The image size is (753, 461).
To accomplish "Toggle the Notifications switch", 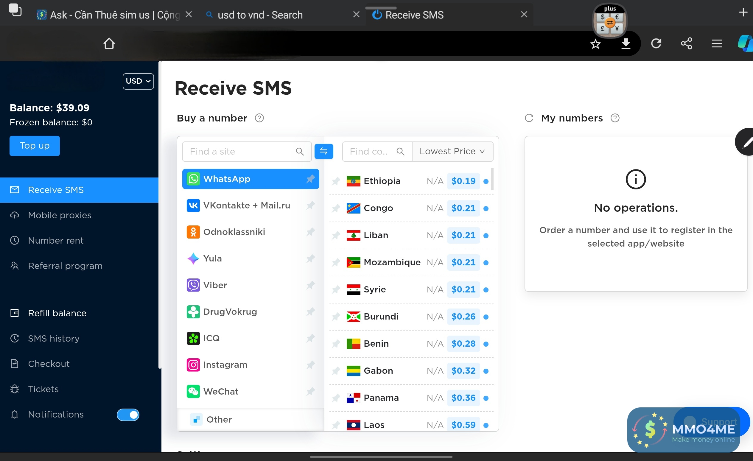I will pos(128,415).
